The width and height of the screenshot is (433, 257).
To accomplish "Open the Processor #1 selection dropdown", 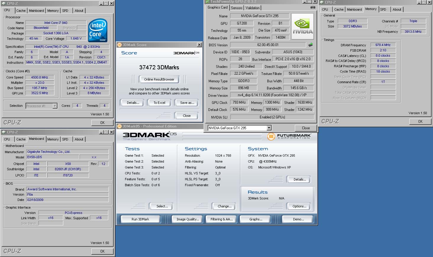I will [x=55, y=106].
